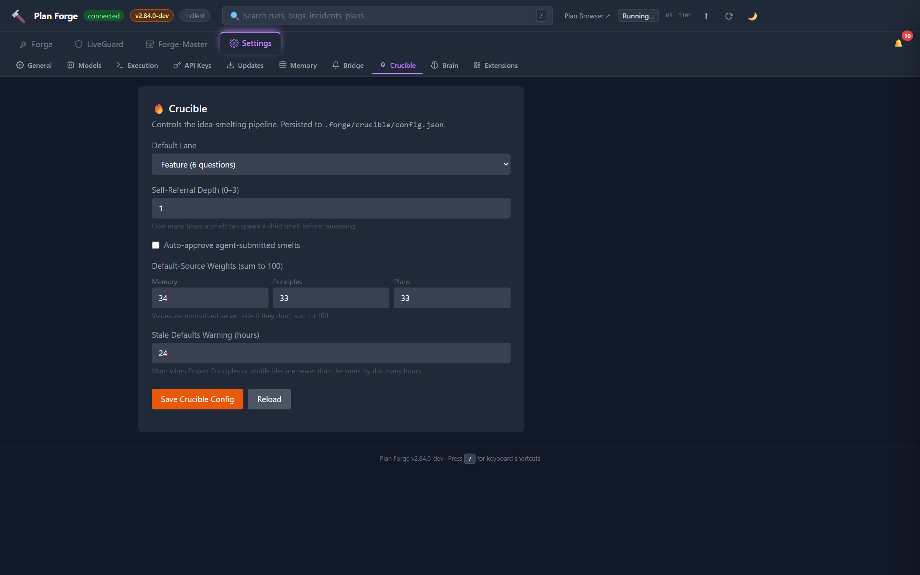Open the Forge-Master top tab

177,44
